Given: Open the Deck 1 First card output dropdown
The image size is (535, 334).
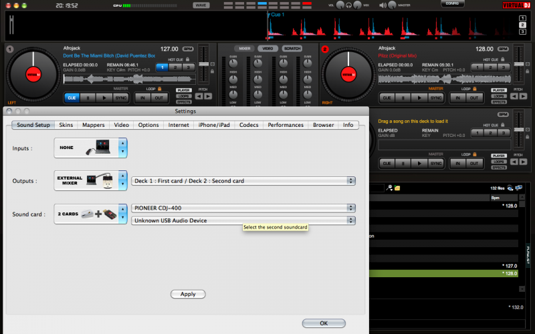Looking at the screenshot, I should point(243,181).
